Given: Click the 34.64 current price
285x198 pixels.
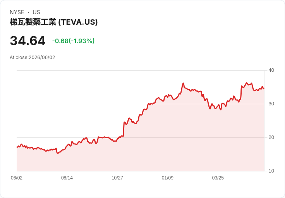Looking at the screenshot, I should (27, 41).
